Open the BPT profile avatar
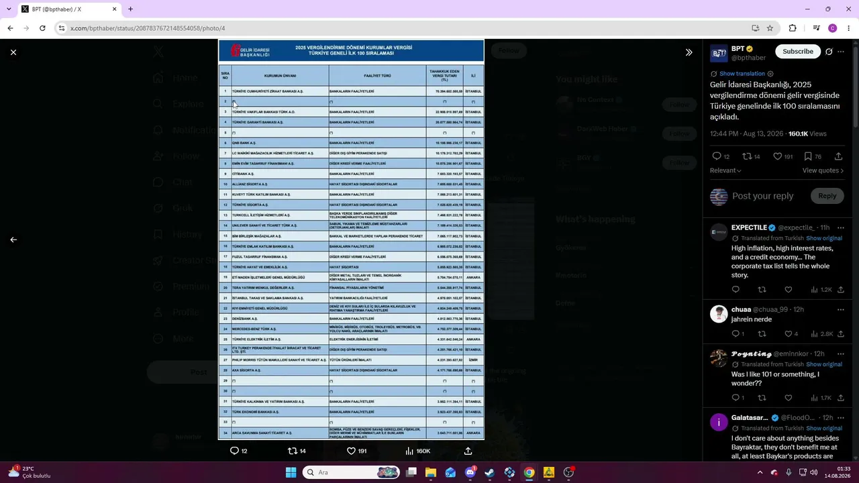The height and width of the screenshot is (483, 859). pos(719,54)
